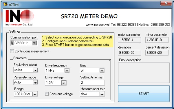Expand the Measurement rate dropdown
Screen dimensions: 174x109
point(102,94)
